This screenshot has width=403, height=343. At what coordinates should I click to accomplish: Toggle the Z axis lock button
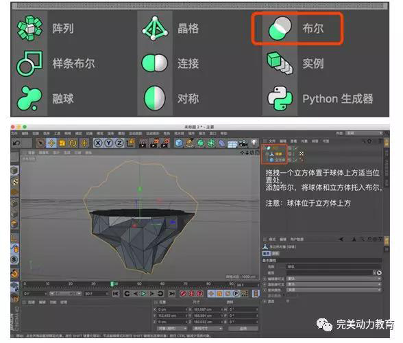coord(119,143)
